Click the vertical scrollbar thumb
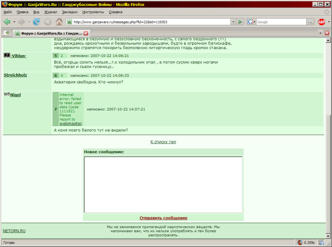332x247 pixels. tap(328, 174)
